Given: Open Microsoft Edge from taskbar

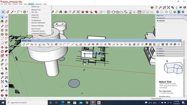Looking at the screenshot, I should [63, 102].
